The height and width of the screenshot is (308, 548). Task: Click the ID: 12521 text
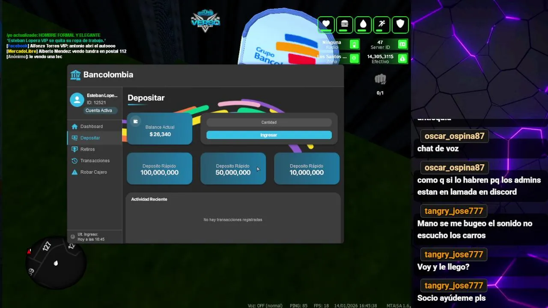[96, 103]
